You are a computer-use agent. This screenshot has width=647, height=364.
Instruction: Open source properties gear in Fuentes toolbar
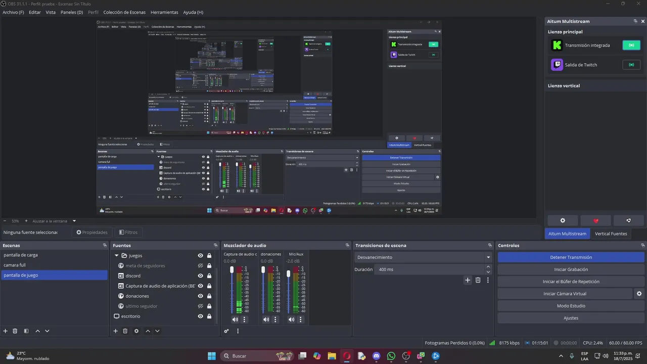(x=136, y=331)
